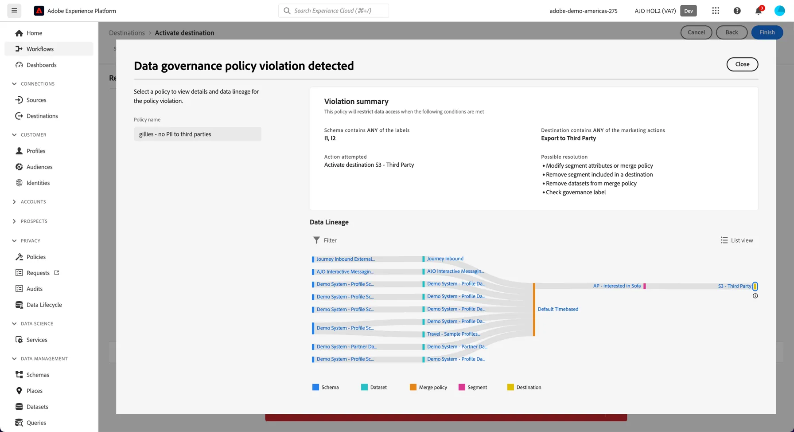
Task: Expand the PROSPECTS section
Action: pyautogui.click(x=14, y=221)
